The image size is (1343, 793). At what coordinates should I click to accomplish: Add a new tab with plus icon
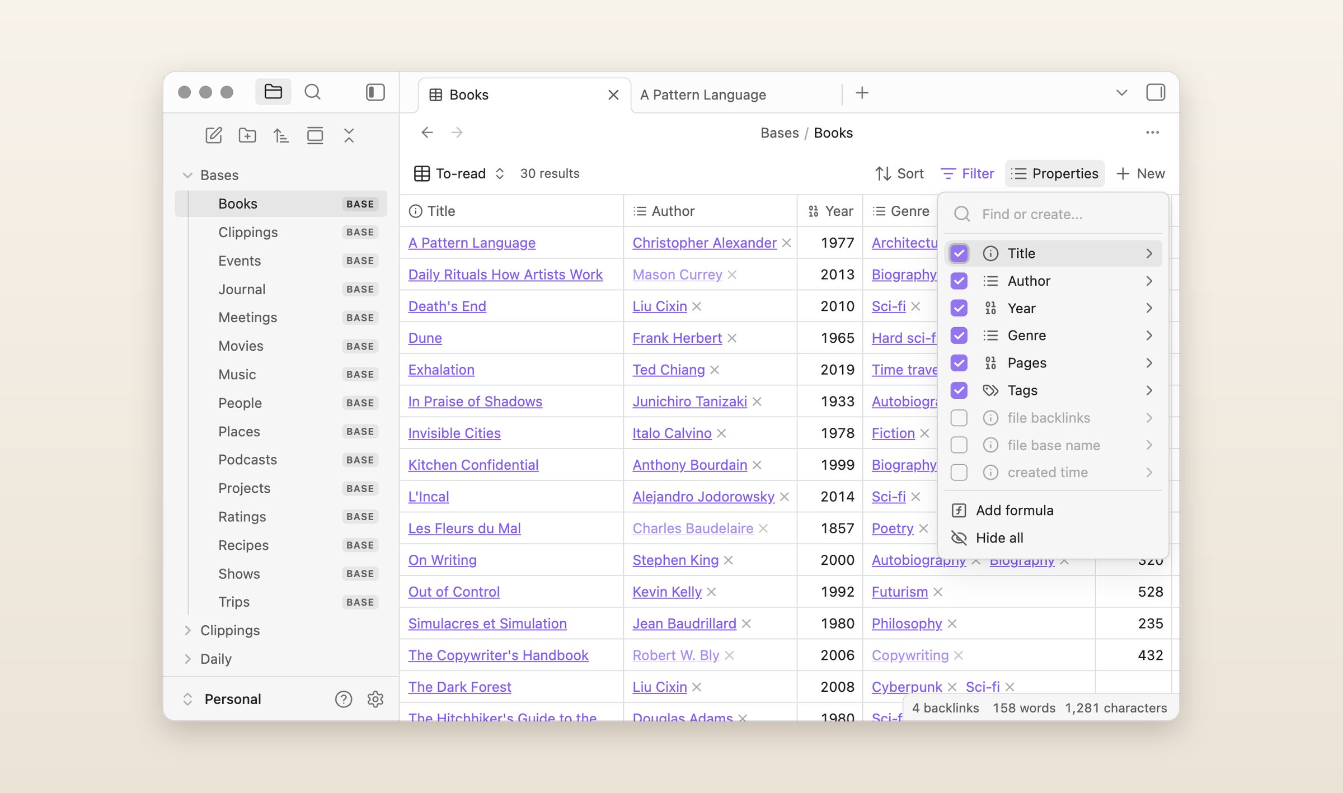[x=862, y=93]
